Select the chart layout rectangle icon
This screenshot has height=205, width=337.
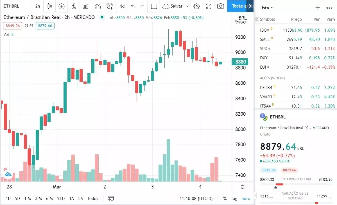(x=154, y=6)
